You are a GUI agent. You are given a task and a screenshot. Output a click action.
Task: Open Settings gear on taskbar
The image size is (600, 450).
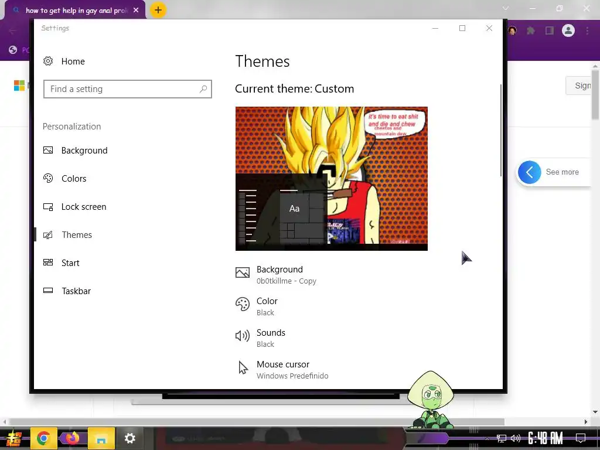[x=129, y=438]
